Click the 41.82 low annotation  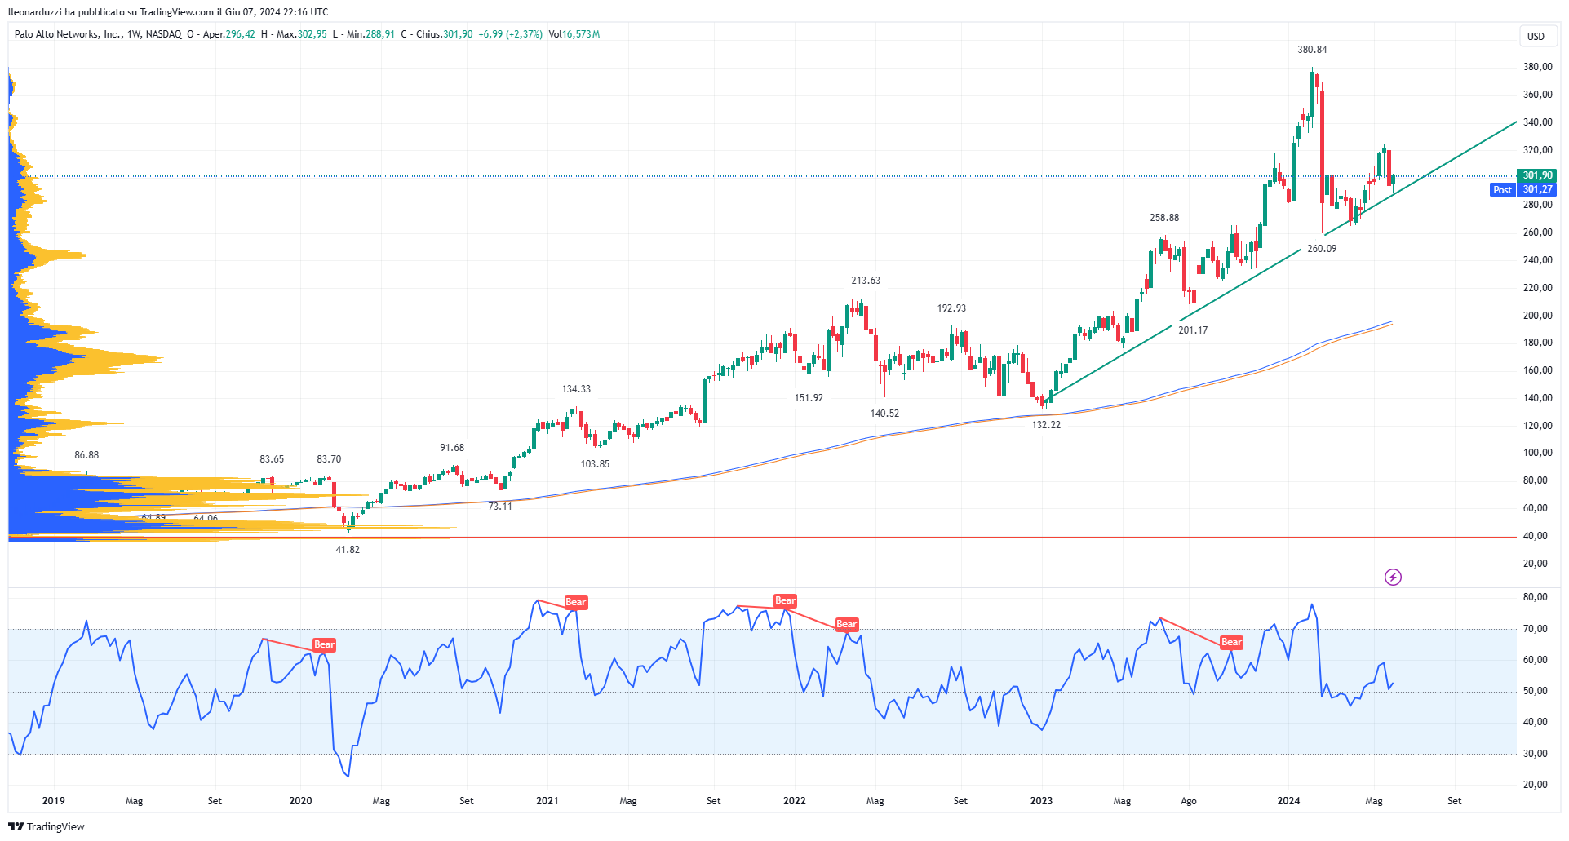coord(348,550)
